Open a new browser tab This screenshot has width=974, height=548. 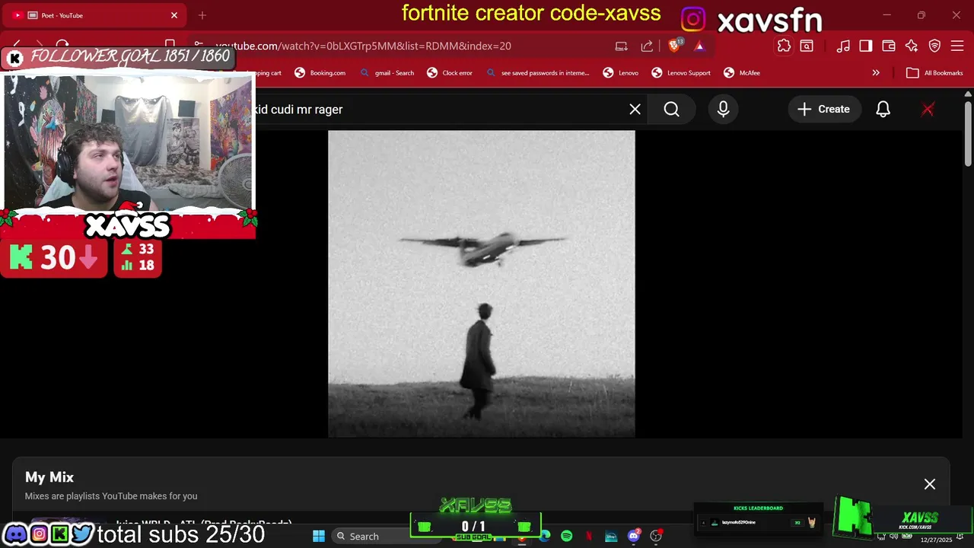point(202,15)
